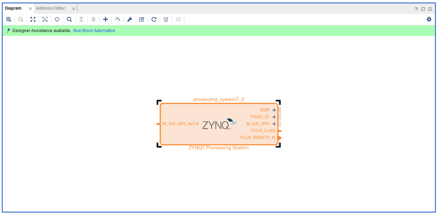Click the Select Area zoom icon
This screenshot has width=437, height=214.
pos(45,19)
